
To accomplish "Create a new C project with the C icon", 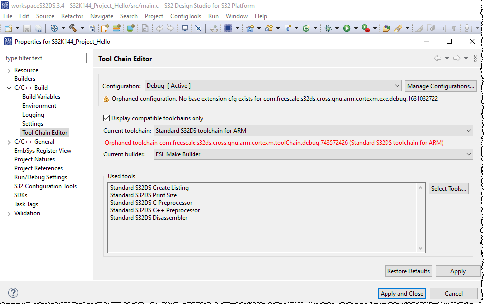I will (x=250, y=28).
